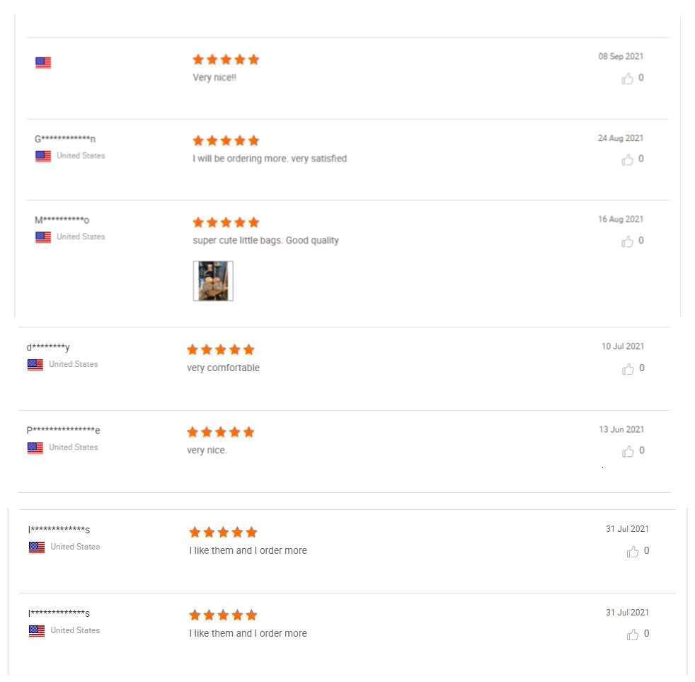
Task: Click the flag under P***************e
Action: [x=35, y=448]
